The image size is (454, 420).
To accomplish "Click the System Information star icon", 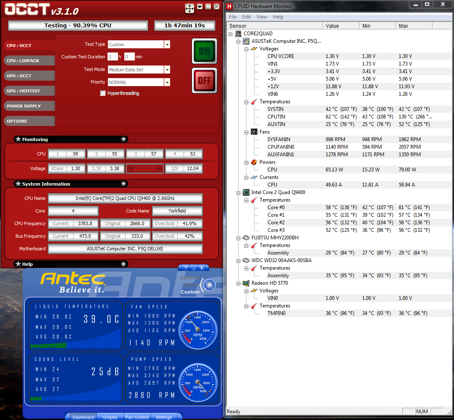I will [x=18, y=184].
